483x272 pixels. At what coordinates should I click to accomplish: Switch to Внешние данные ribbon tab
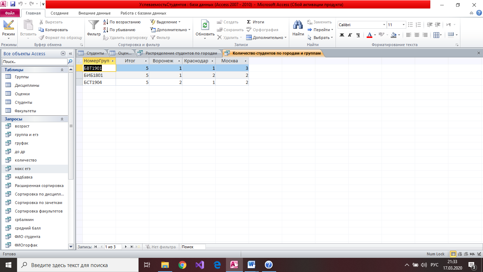coord(94,13)
